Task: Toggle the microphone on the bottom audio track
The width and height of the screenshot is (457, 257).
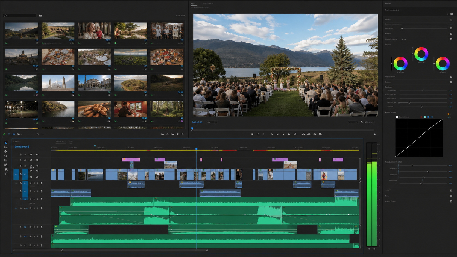Action: pos(42,245)
